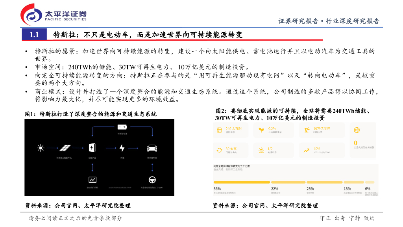
Task: Click the header '证券研究报告' text
Action: tap(298, 21)
